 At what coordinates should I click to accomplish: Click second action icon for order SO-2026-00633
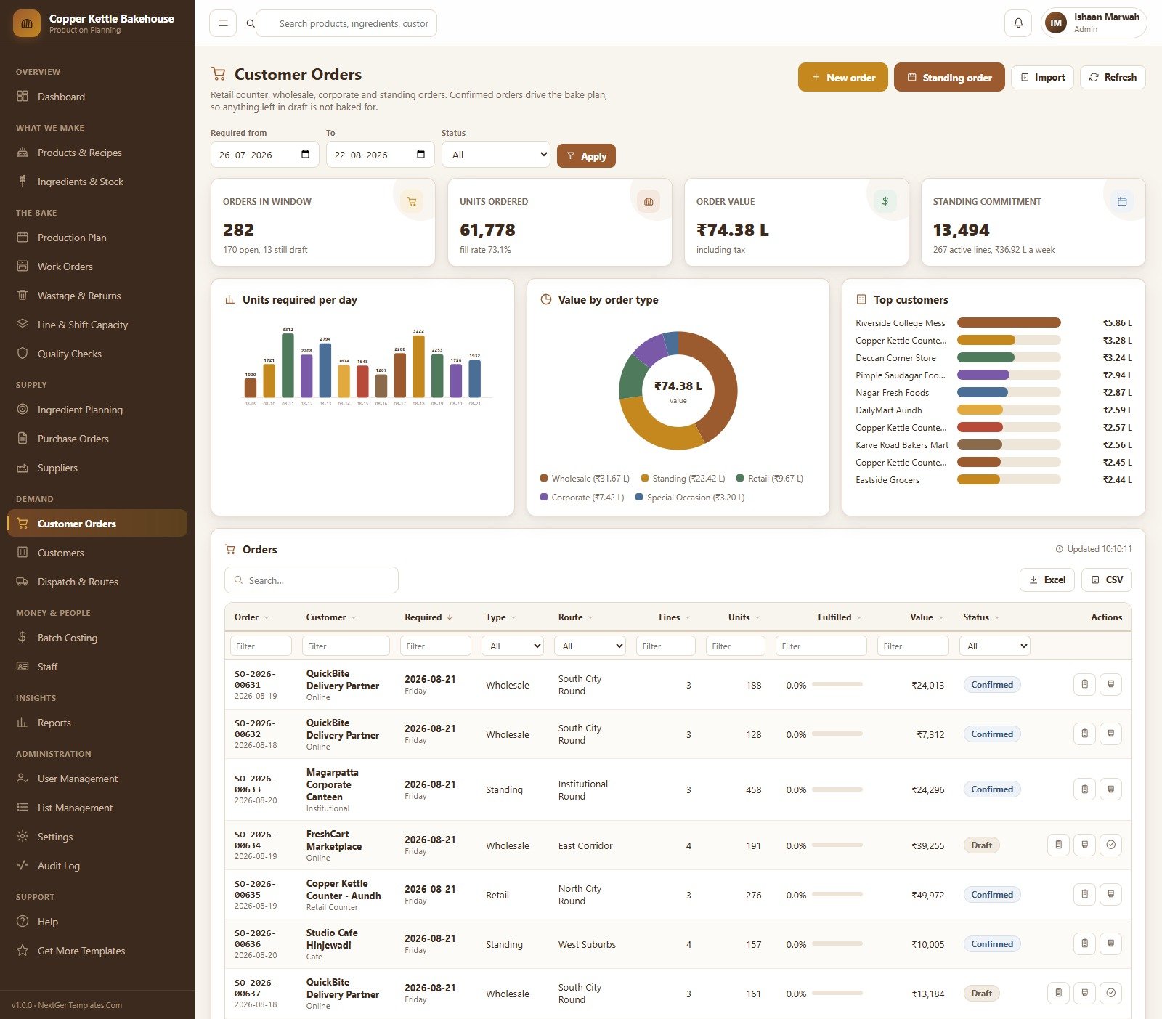point(1110,789)
